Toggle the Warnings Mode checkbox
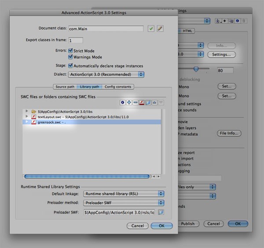Viewport: 264px width, 248px height. coord(70,57)
